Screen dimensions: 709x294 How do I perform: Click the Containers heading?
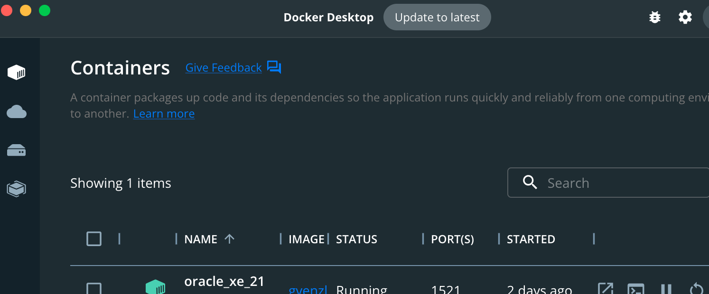pyautogui.click(x=120, y=68)
